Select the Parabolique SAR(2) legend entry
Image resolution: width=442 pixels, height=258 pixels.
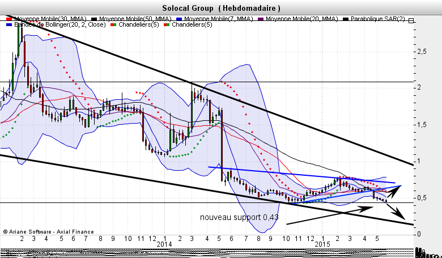(x=374, y=19)
